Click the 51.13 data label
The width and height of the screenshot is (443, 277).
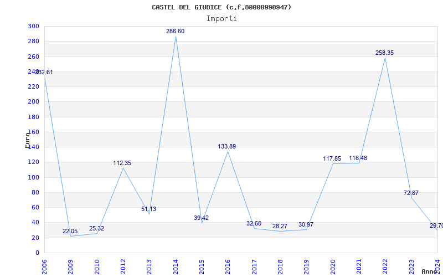(x=148, y=209)
